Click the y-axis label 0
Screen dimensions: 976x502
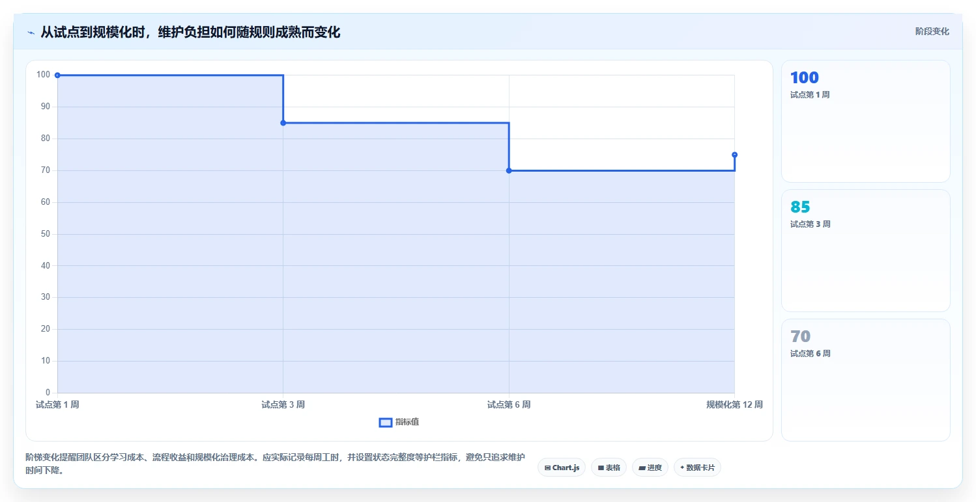point(48,393)
